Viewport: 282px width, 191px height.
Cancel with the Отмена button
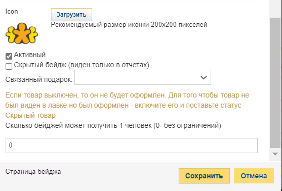254,176
